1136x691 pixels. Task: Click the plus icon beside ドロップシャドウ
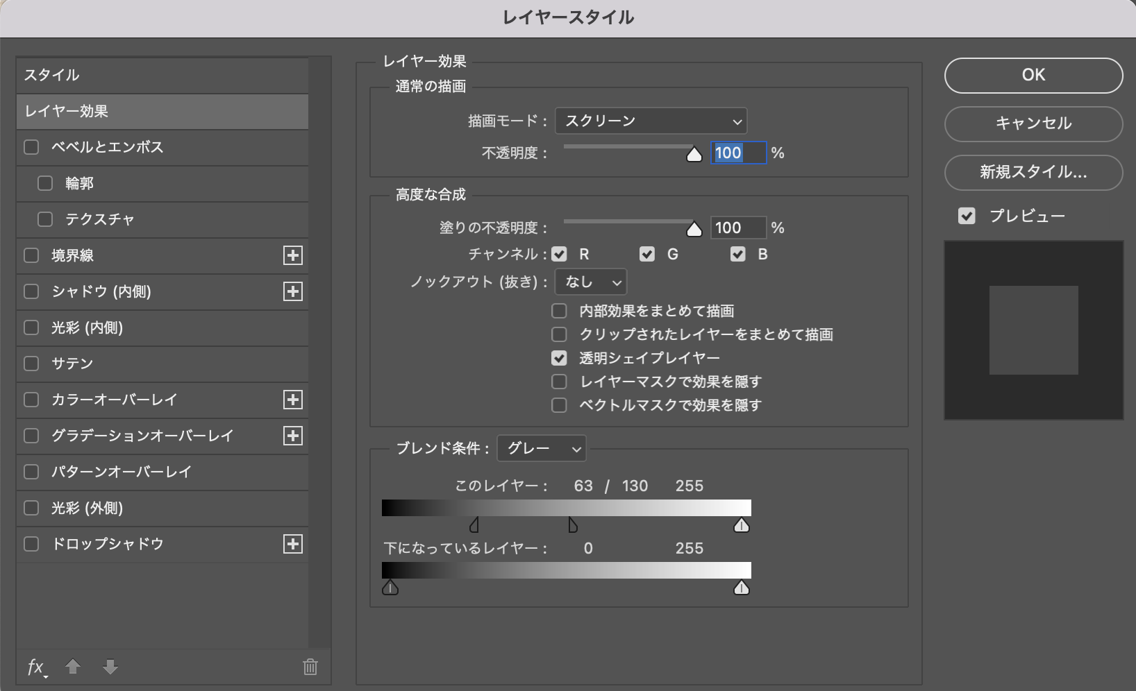[x=293, y=544]
